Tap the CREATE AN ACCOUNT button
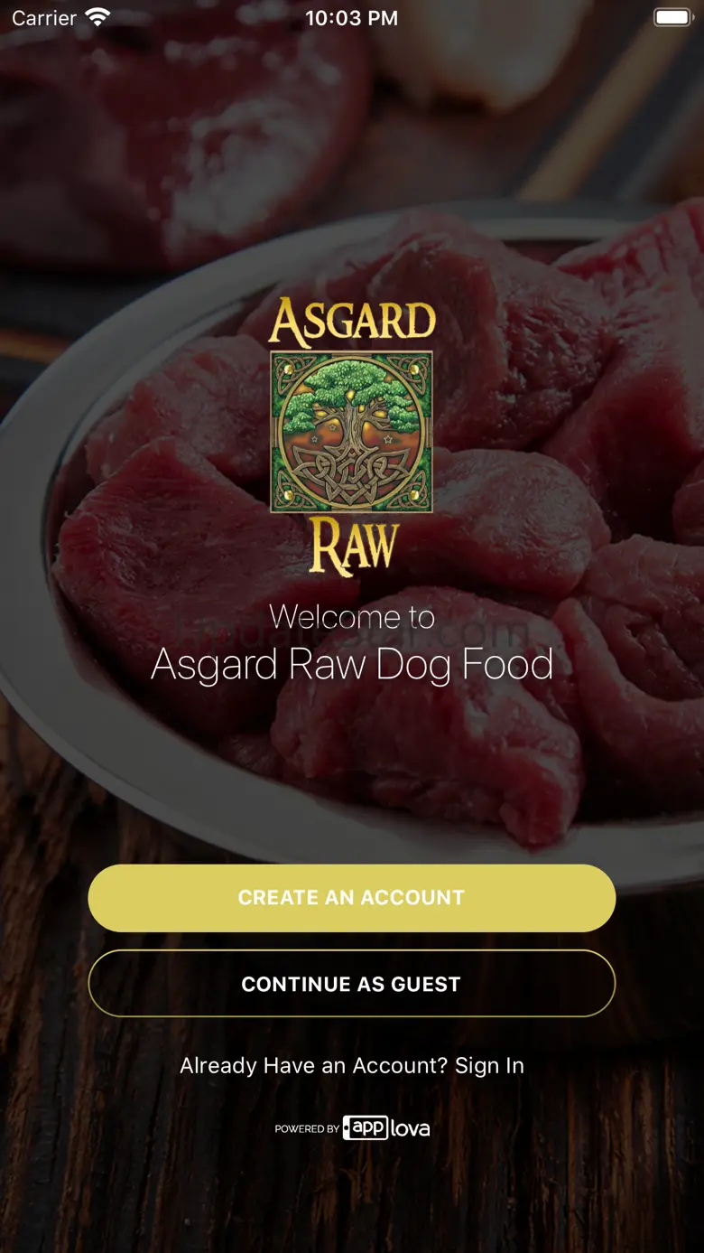704x1253 pixels. (352, 898)
